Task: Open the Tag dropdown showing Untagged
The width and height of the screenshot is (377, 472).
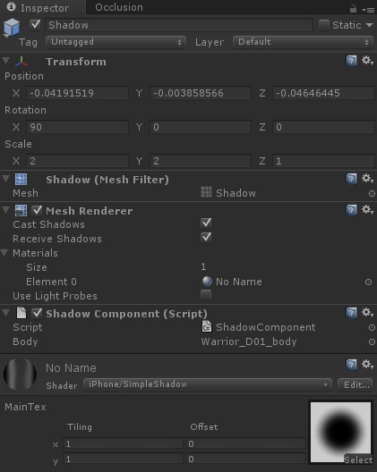Action: coord(116,42)
